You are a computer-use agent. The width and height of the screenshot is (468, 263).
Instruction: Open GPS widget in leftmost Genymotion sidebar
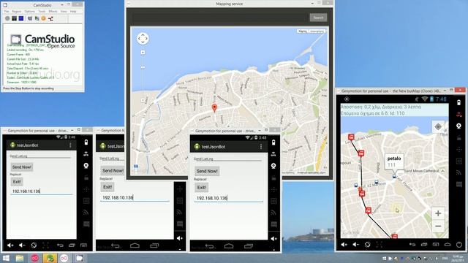[x=86, y=154]
